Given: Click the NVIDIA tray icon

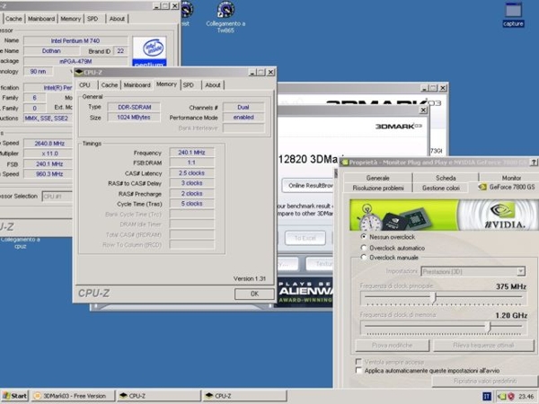Looking at the screenshot, I should (502, 397).
